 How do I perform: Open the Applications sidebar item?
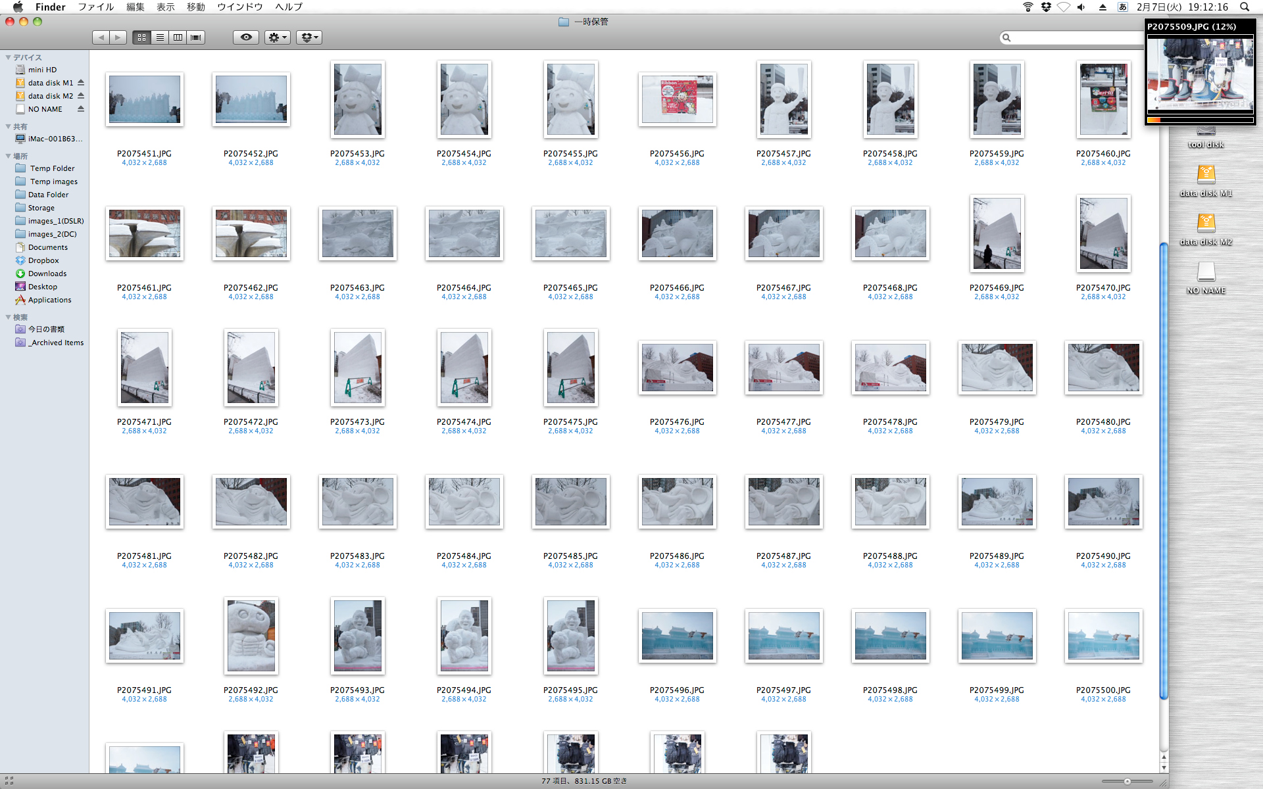(49, 300)
